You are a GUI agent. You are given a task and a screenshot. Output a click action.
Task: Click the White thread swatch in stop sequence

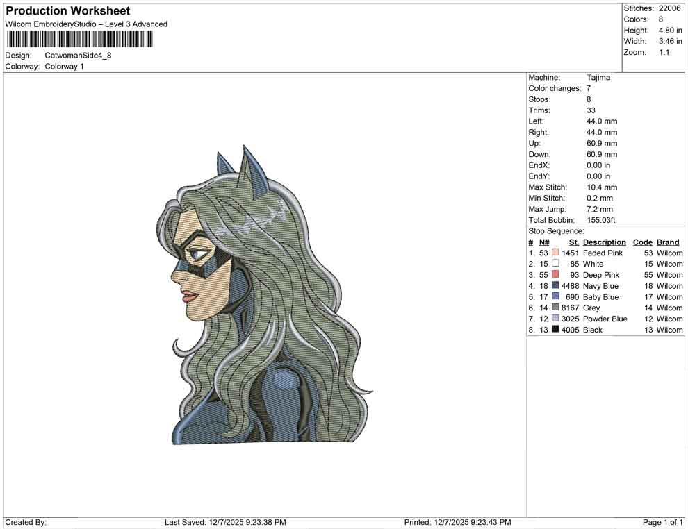click(555, 264)
